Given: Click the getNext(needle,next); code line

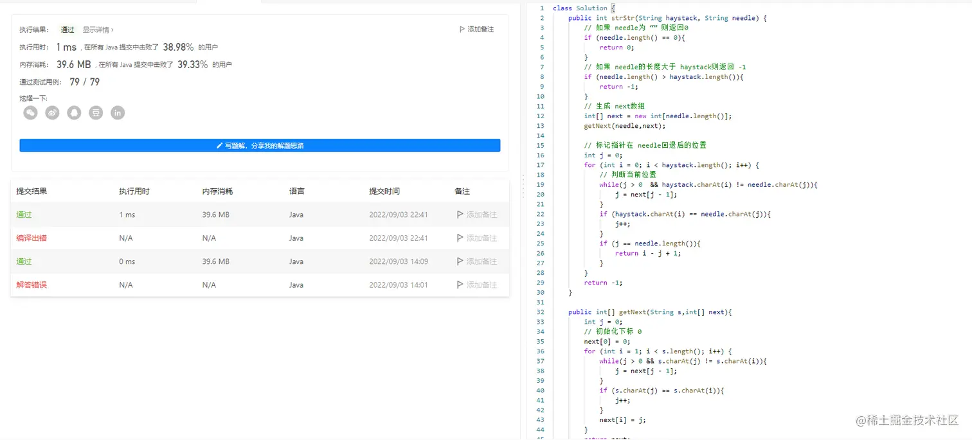Looking at the screenshot, I should point(625,126).
